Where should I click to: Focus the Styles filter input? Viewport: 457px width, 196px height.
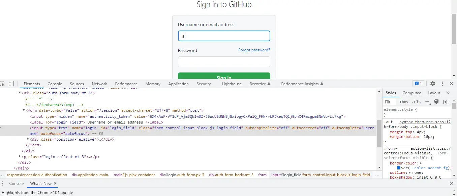[x=390, y=102]
